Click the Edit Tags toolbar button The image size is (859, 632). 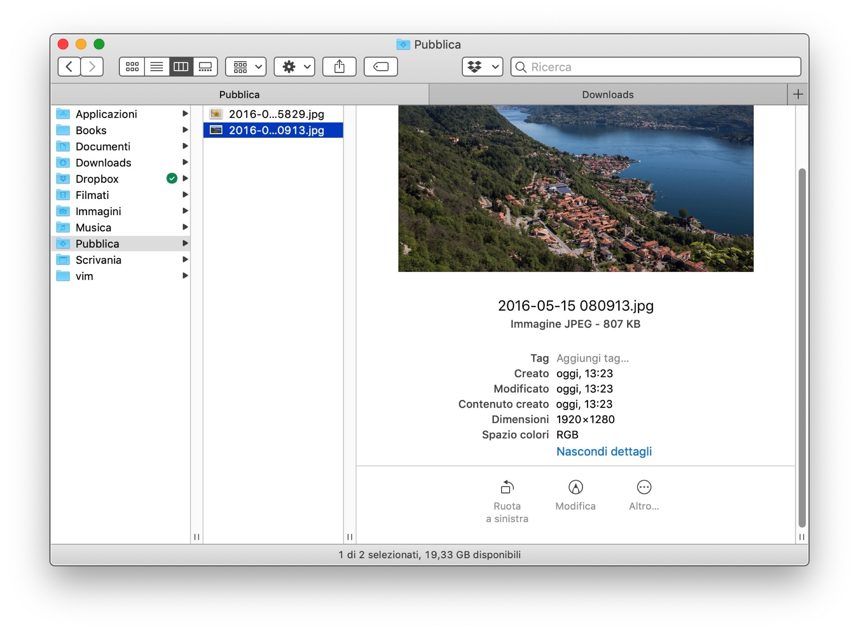pyautogui.click(x=380, y=67)
